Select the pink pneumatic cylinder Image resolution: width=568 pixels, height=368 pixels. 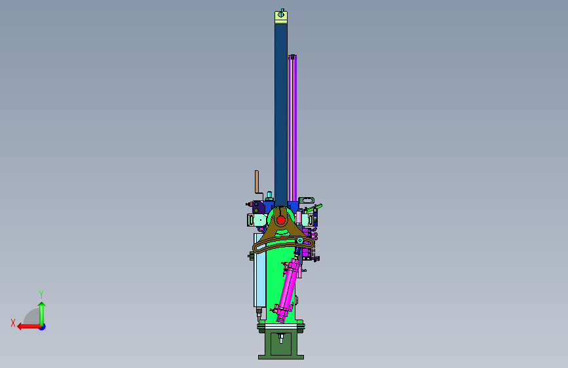coord(289,290)
